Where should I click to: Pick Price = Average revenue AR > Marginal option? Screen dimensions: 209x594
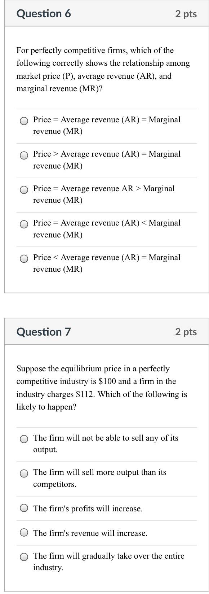(x=24, y=190)
